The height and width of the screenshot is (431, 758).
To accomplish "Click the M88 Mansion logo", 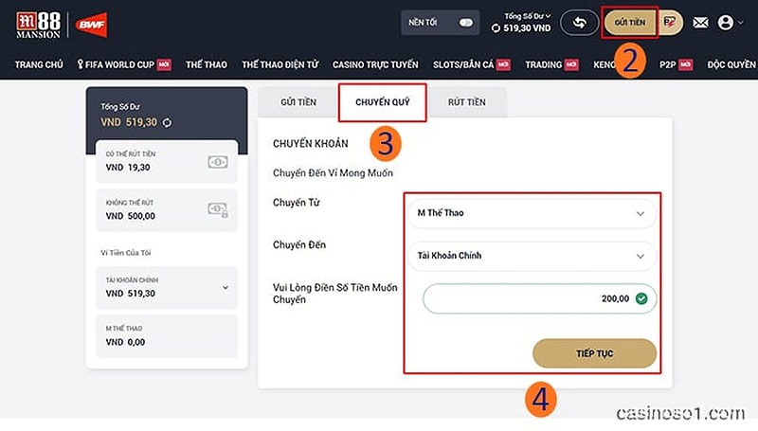I will coord(38,23).
